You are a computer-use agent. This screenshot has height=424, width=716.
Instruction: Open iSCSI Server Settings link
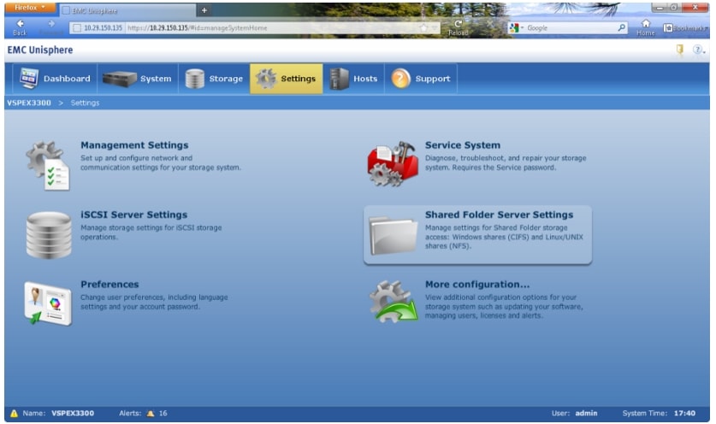coord(133,215)
